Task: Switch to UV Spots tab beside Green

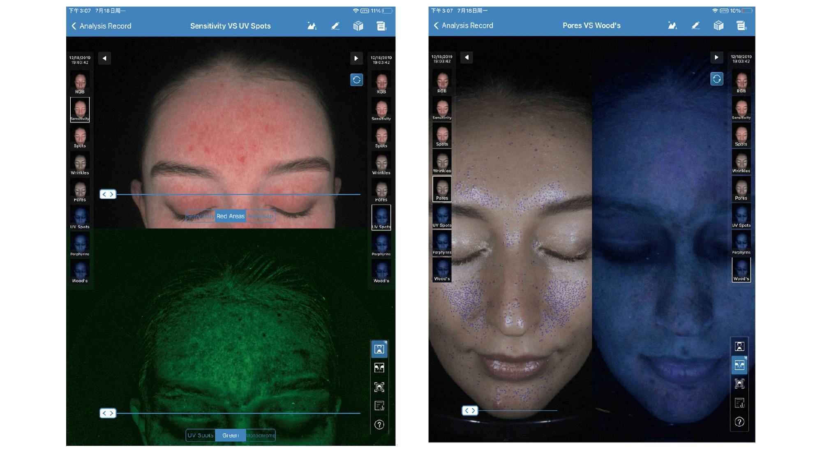Action: 201,435
